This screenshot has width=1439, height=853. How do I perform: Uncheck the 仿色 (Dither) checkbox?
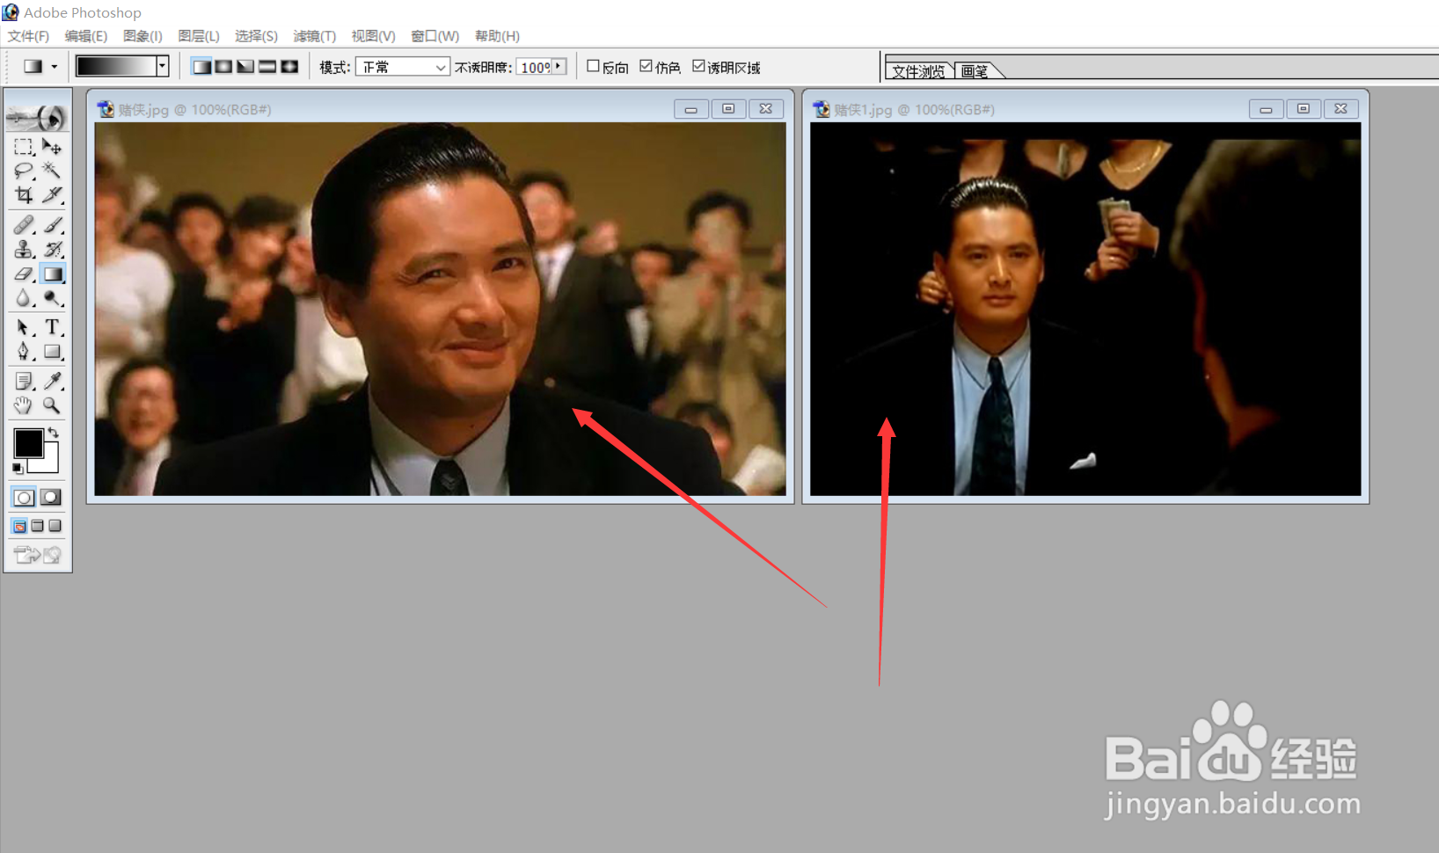646,66
